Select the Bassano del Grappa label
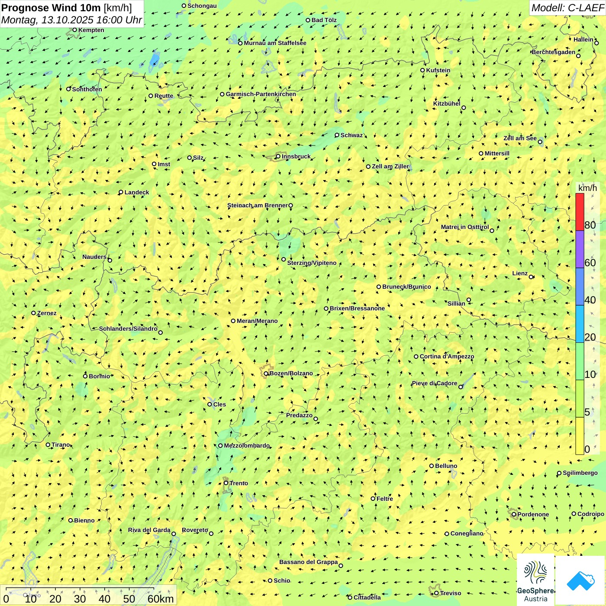The width and height of the screenshot is (606, 606). tap(309, 562)
